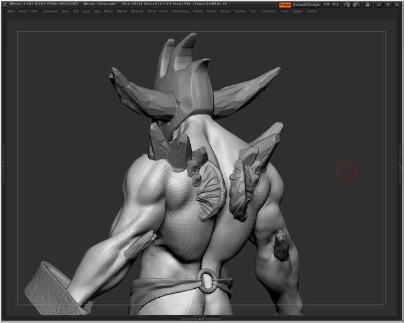Viewport: 404px width, 323px height.
Task: Load the next user interface colors
Action: coord(336,4)
